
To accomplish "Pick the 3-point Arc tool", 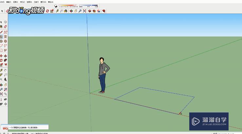I will (1, 50).
